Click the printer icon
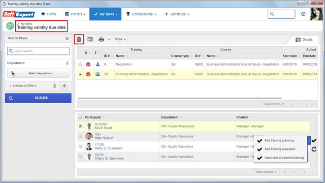325x183 pixels. pos(102,39)
